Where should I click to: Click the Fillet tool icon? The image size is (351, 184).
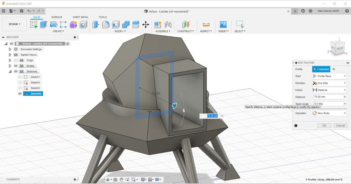tap(106, 25)
